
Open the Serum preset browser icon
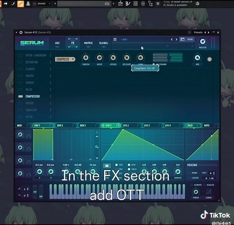(182, 39)
